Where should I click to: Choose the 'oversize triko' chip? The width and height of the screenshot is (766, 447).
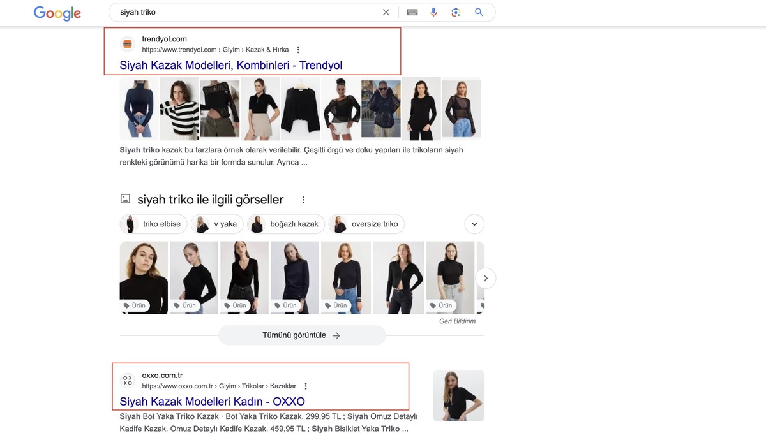tap(367, 224)
